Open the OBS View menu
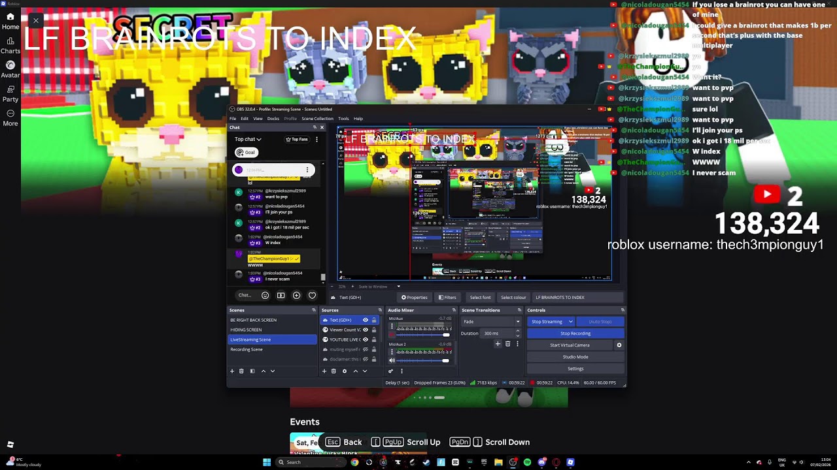Viewport: 837px width, 470px height. (x=258, y=119)
